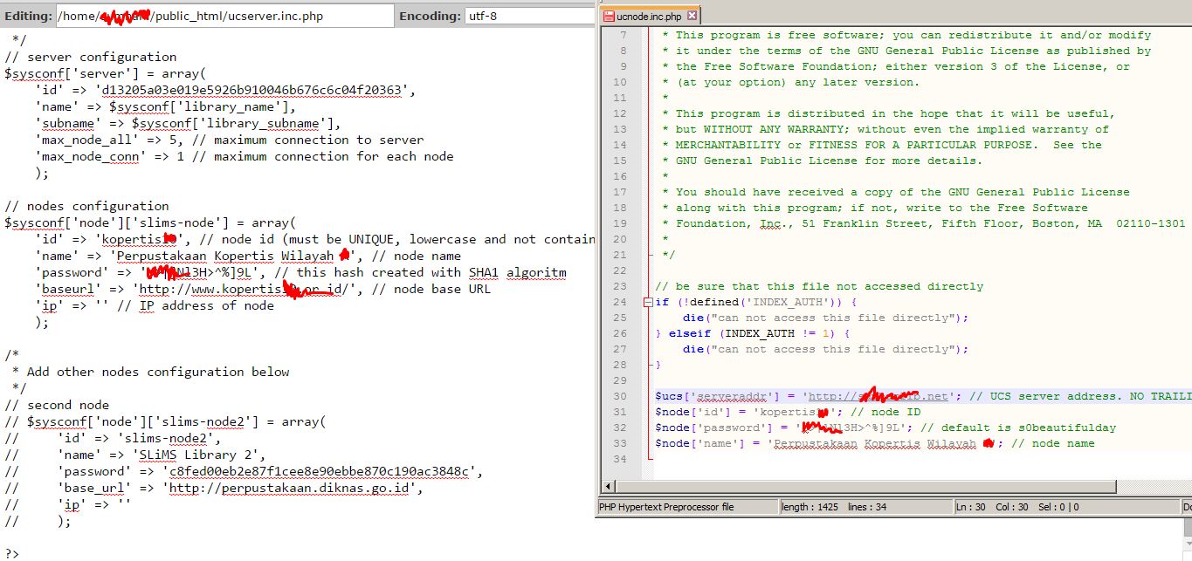Click the $sysconf['server'] = array( line

click(x=105, y=73)
